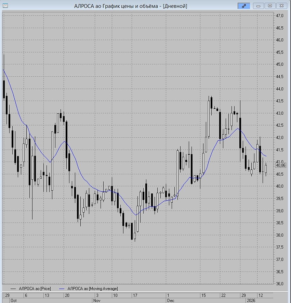Click the Oct month label
291x303 pixels.
(14, 301)
